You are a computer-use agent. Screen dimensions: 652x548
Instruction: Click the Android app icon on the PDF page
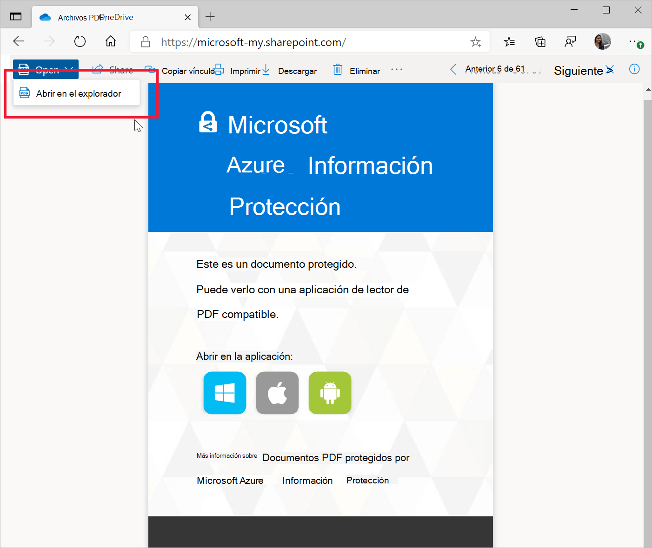pyautogui.click(x=330, y=393)
